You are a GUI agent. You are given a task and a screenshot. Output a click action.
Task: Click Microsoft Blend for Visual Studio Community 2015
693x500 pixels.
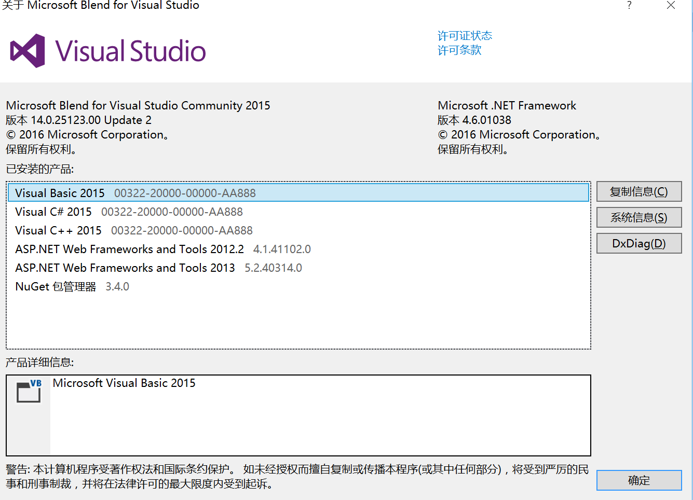[138, 105]
